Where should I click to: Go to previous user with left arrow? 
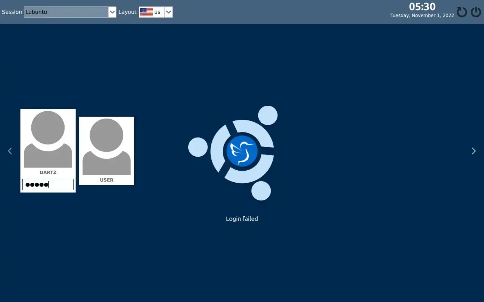(x=10, y=151)
